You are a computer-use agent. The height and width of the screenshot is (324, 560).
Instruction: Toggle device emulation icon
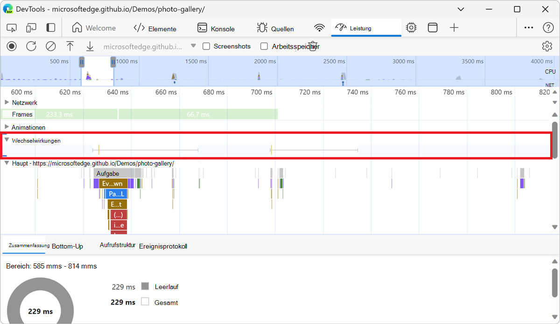[31, 28]
